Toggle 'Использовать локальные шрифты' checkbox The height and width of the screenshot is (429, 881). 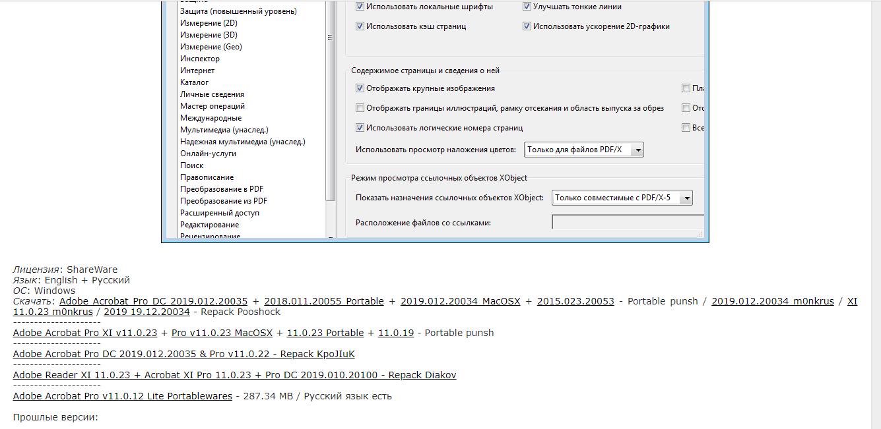pos(360,7)
